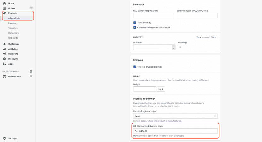Click the Home icon in sidebar
Image resolution: width=262 pixels, height=142 pixels.
(x=4, y=3)
